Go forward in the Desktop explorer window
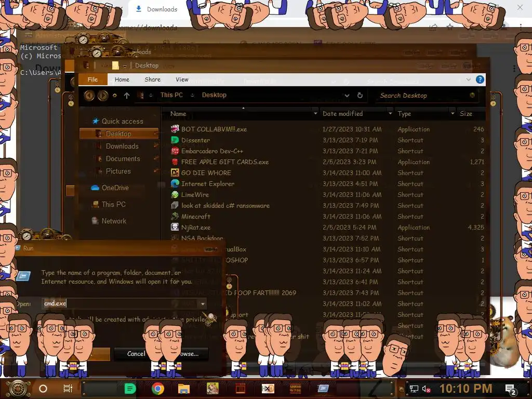Image resolution: width=532 pixels, height=399 pixels. (103, 96)
